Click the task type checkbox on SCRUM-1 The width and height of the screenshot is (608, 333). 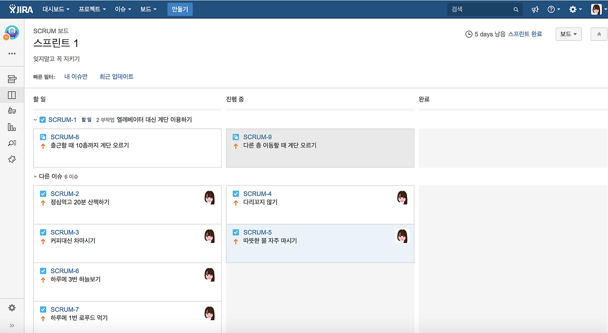[43, 120]
